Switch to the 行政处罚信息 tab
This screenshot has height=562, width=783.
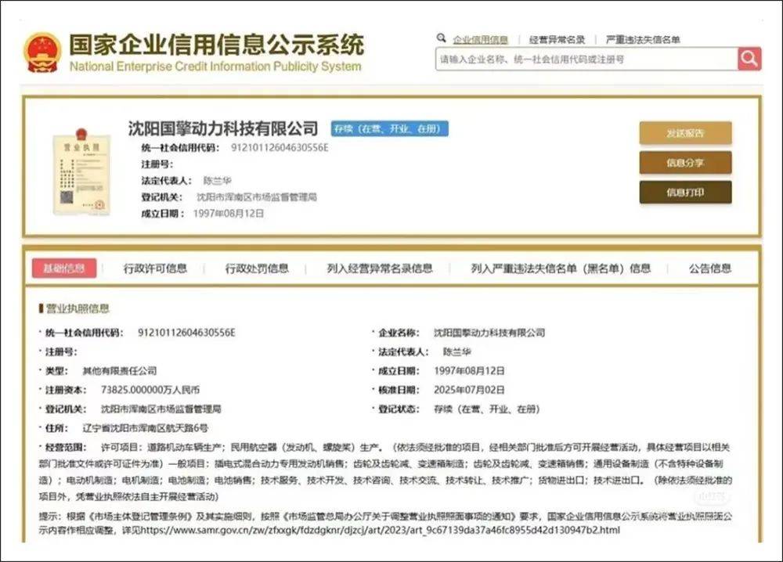pyautogui.click(x=258, y=268)
